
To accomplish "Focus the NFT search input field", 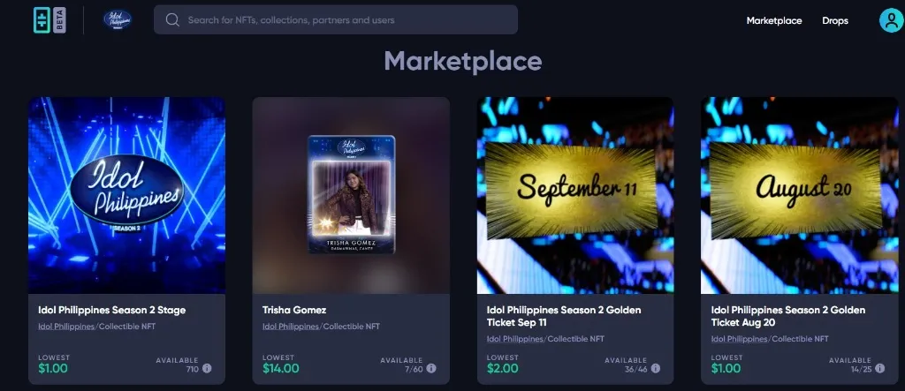I will [x=335, y=19].
